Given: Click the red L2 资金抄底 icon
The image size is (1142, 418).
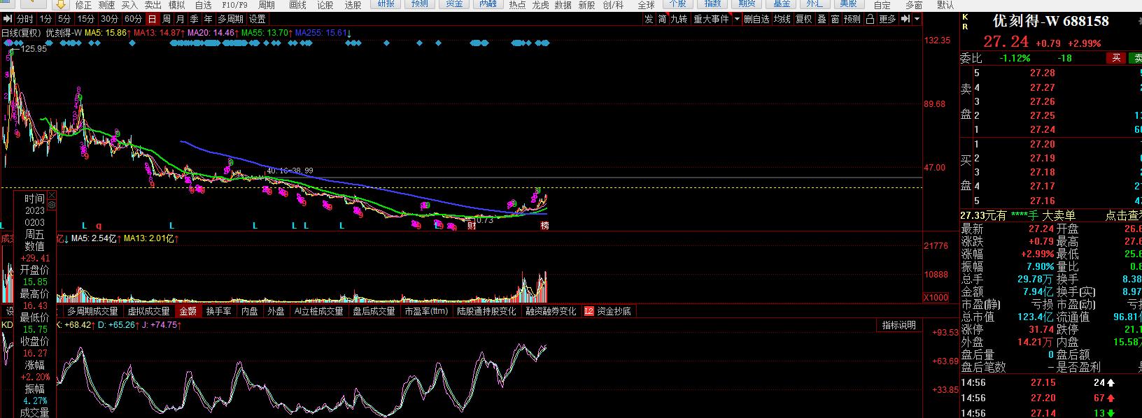Looking at the screenshot, I should 588,311.
